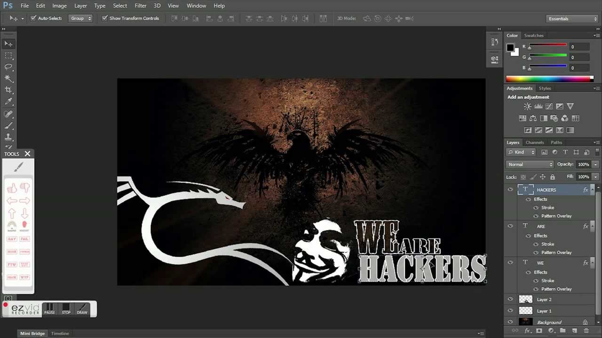Switch to the Paths tab
The image size is (602, 338).
coord(556,142)
